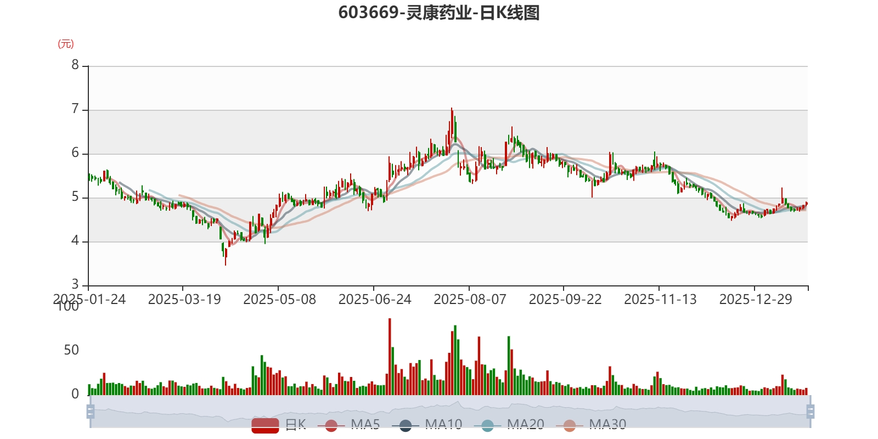This screenshot has height=439, width=878.
Task: Click the volume axis label 50
Action: coord(71,350)
